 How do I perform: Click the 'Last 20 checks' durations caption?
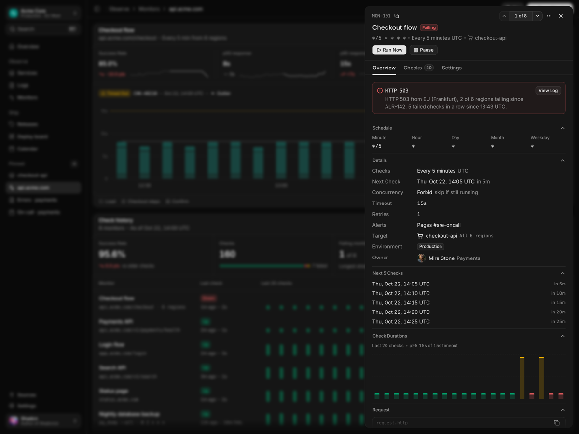point(388,346)
